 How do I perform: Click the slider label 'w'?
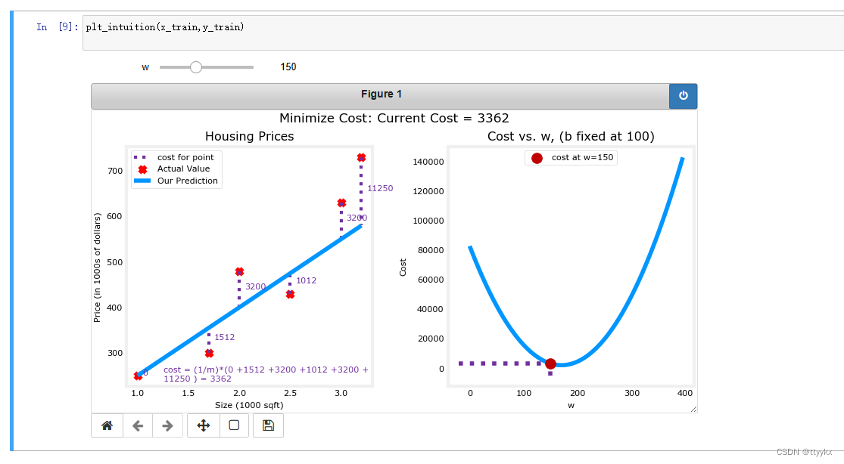click(145, 67)
